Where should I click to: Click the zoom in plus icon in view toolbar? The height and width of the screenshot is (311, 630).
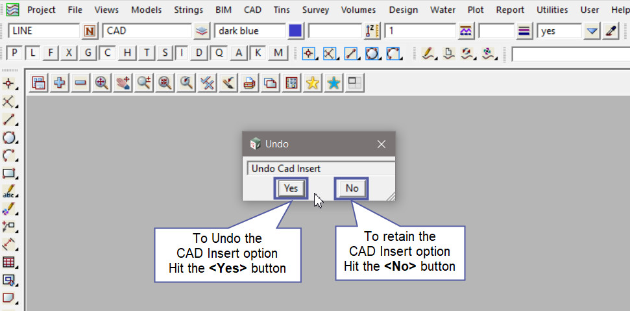pyautogui.click(x=60, y=82)
